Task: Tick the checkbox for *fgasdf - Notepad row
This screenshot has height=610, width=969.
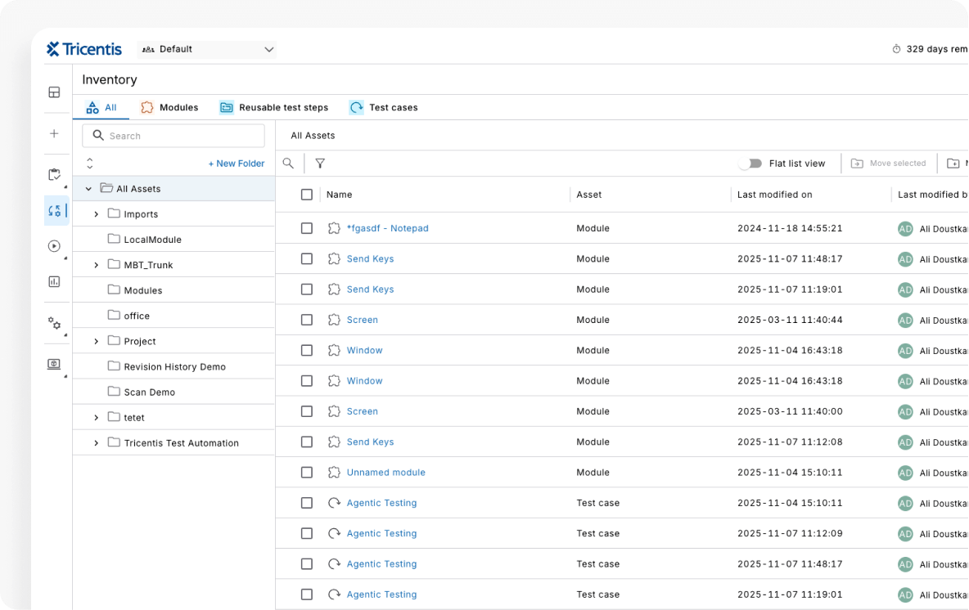Action: (307, 228)
